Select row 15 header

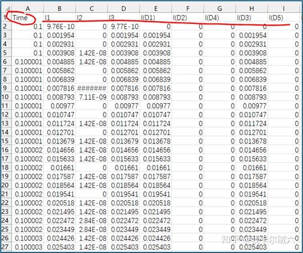coord(6,141)
